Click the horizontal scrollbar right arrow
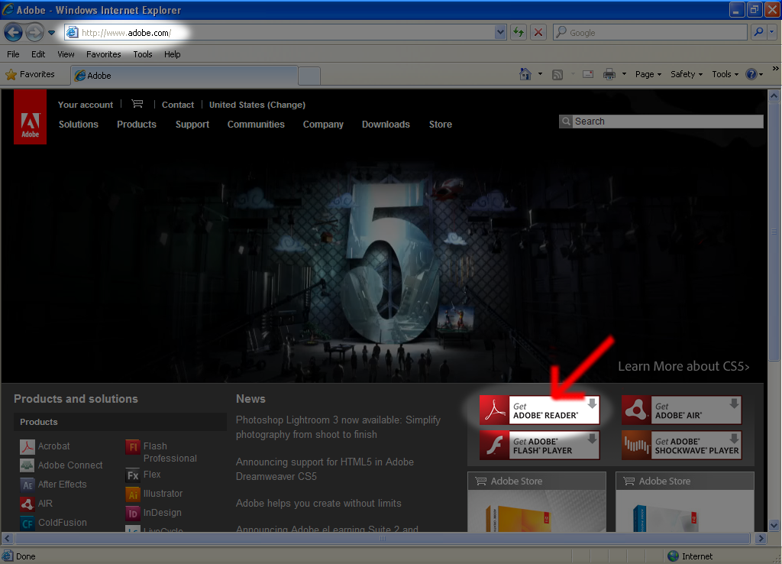The image size is (782, 564). tap(761, 539)
